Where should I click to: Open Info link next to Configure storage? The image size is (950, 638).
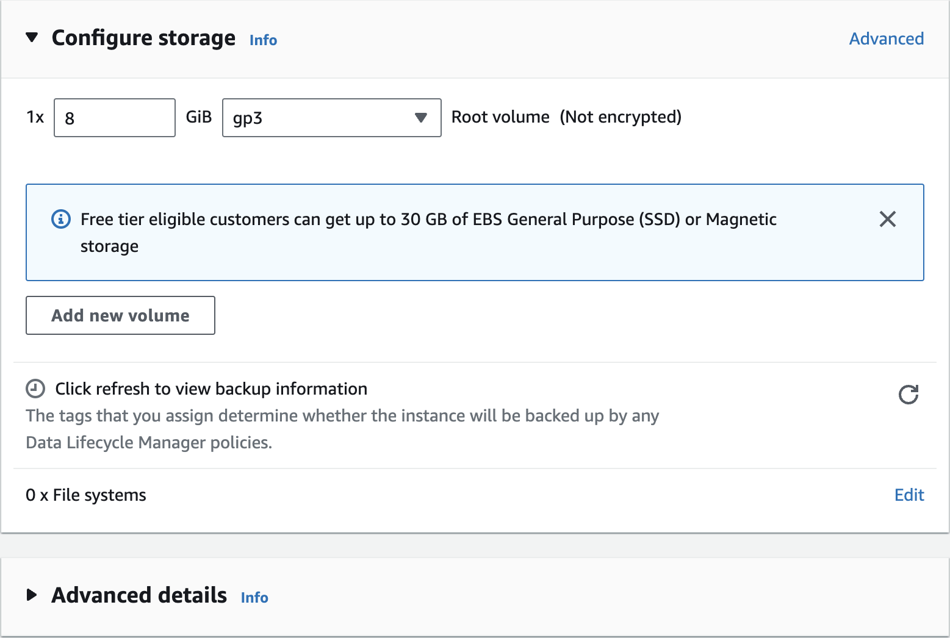(x=263, y=40)
